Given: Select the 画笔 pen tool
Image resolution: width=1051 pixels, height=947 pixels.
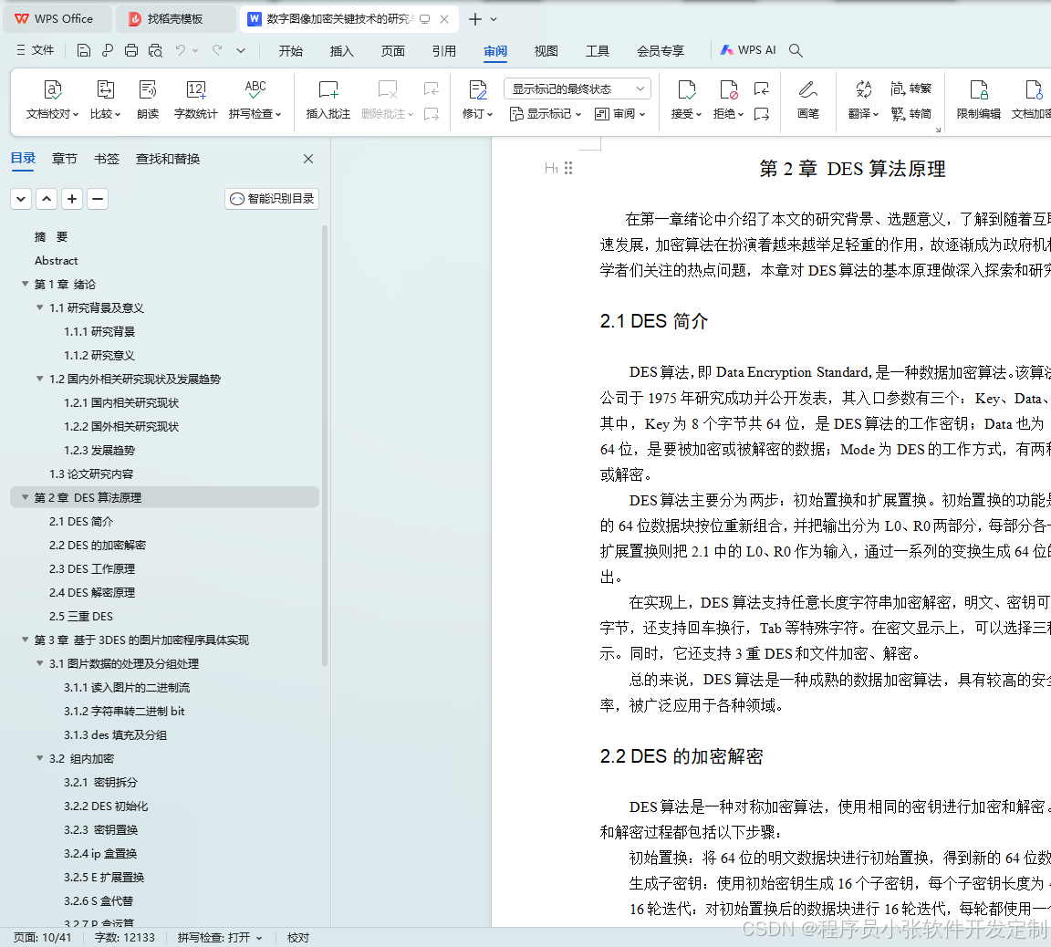Looking at the screenshot, I should click(807, 99).
